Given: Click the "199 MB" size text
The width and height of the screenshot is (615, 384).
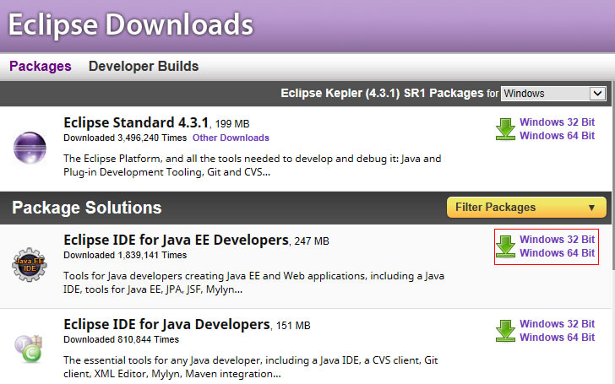Looking at the screenshot, I should [232, 124].
